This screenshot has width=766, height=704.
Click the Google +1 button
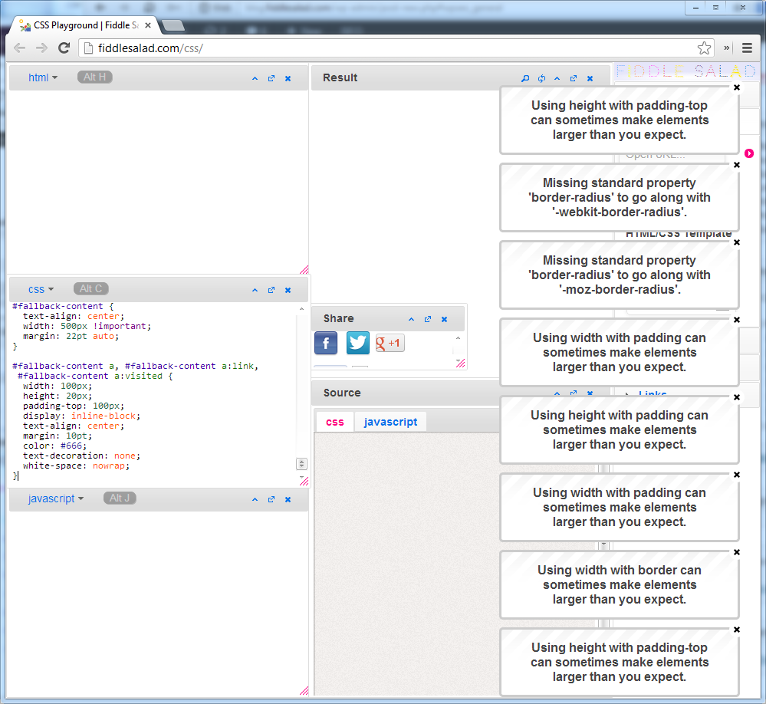click(x=390, y=343)
